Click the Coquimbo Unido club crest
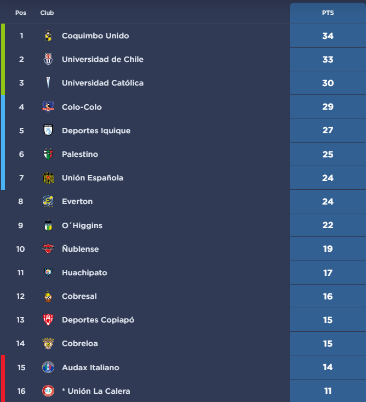This screenshot has width=366, height=402. [48, 36]
